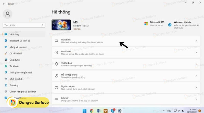Image resolution: width=204 pixels, height=113 pixels.
Task: Click the Mạng và internet wifi icon
Action: pyautogui.click(x=6, y=47)
